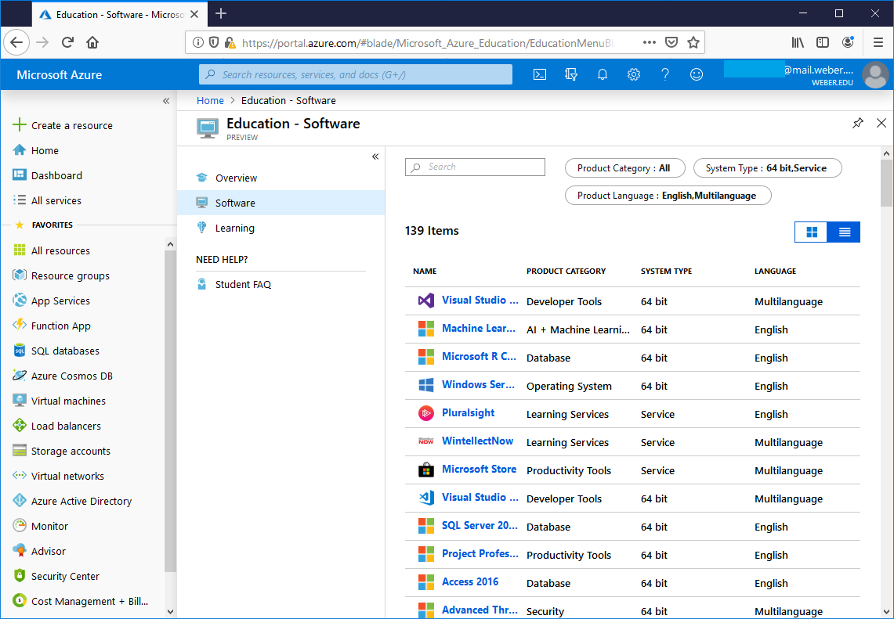
Task: Click the feedback smiley icon
Action: pyautogui.click(x=697, y=74)
